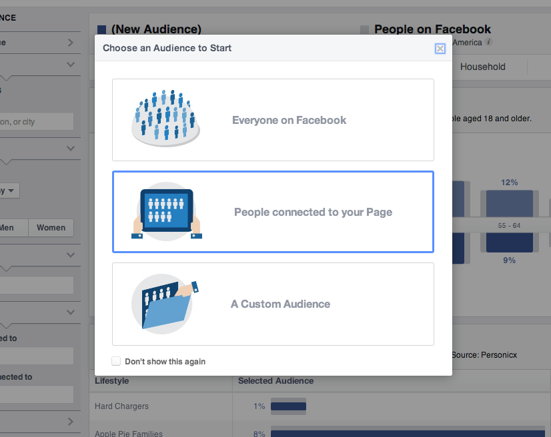Collapse the sidebar section above the city field
Image resolution: width=551 pixels, height=437 pixels.
pos(71,65)
